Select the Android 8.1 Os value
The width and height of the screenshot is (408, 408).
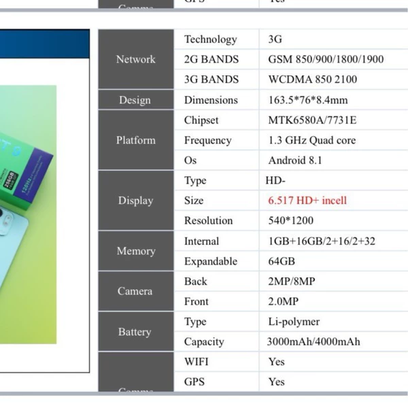click(x=295, y=160)
